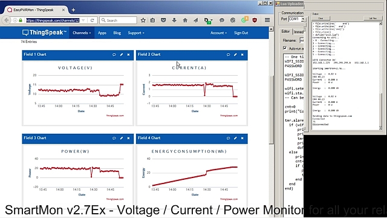The image size is (387, 218).
Task: Edit the Field 1 Chart with pencil icon
Action: click(x=122, y=54)
